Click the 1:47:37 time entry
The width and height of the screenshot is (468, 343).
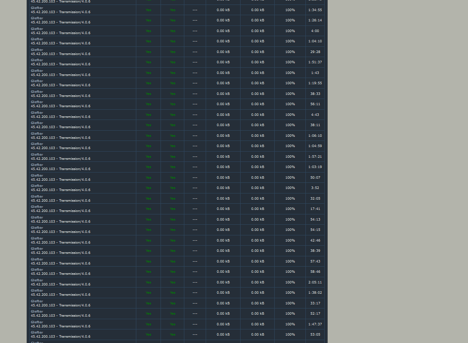coord(315,324)
